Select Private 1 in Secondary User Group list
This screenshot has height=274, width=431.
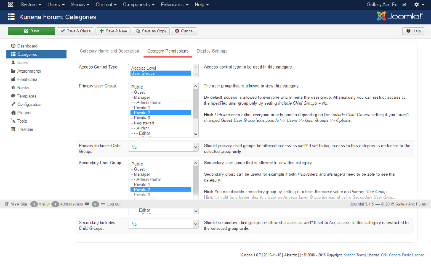(x=160, y=184)
